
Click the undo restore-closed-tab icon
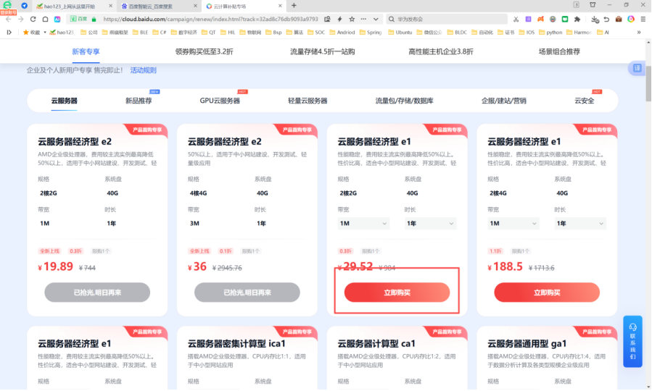tap(607, 19)
